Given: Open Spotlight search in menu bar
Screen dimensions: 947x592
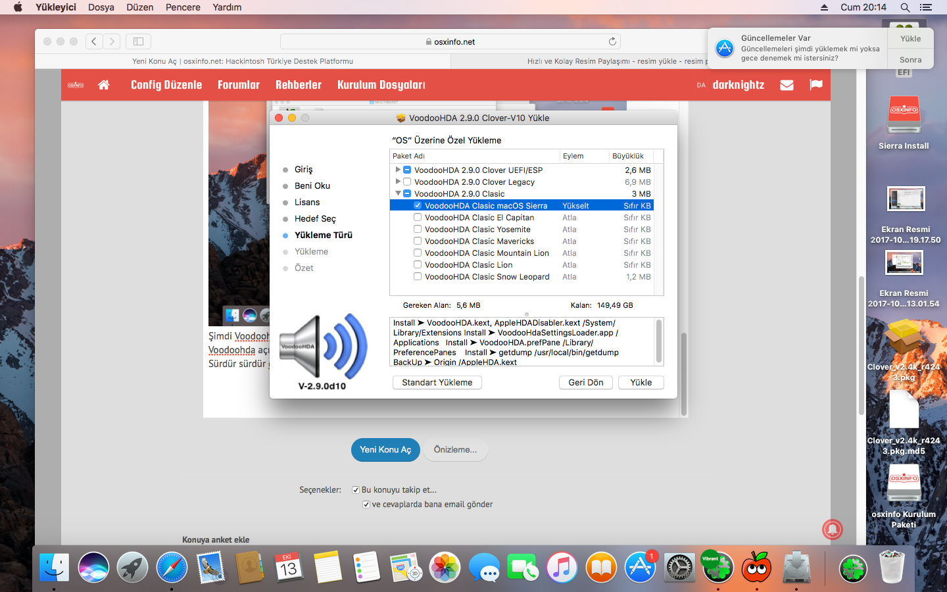Looking at the screenshot, I should tap(905, 7).
